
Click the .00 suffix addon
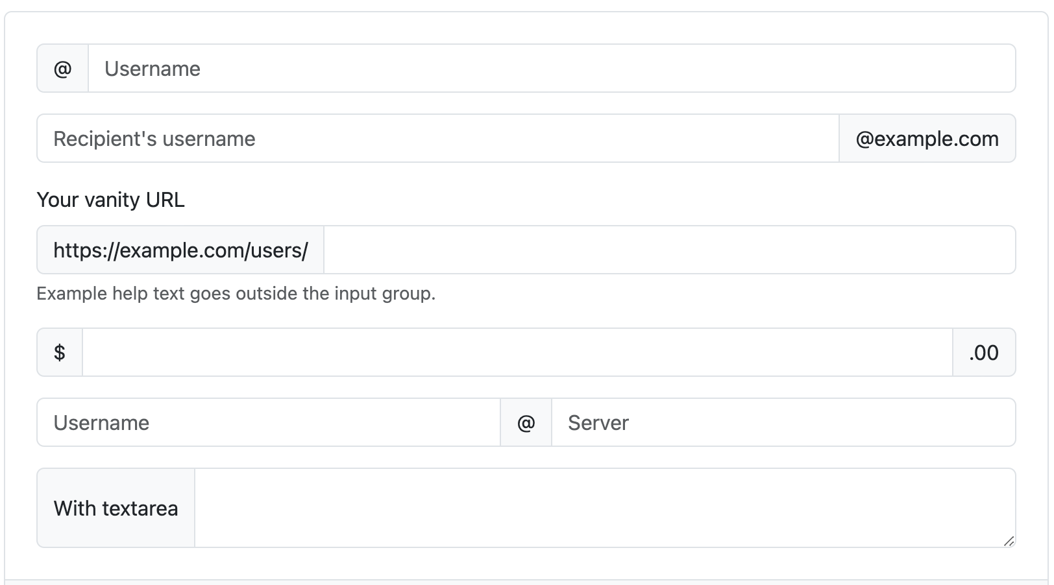pos(984,352)
